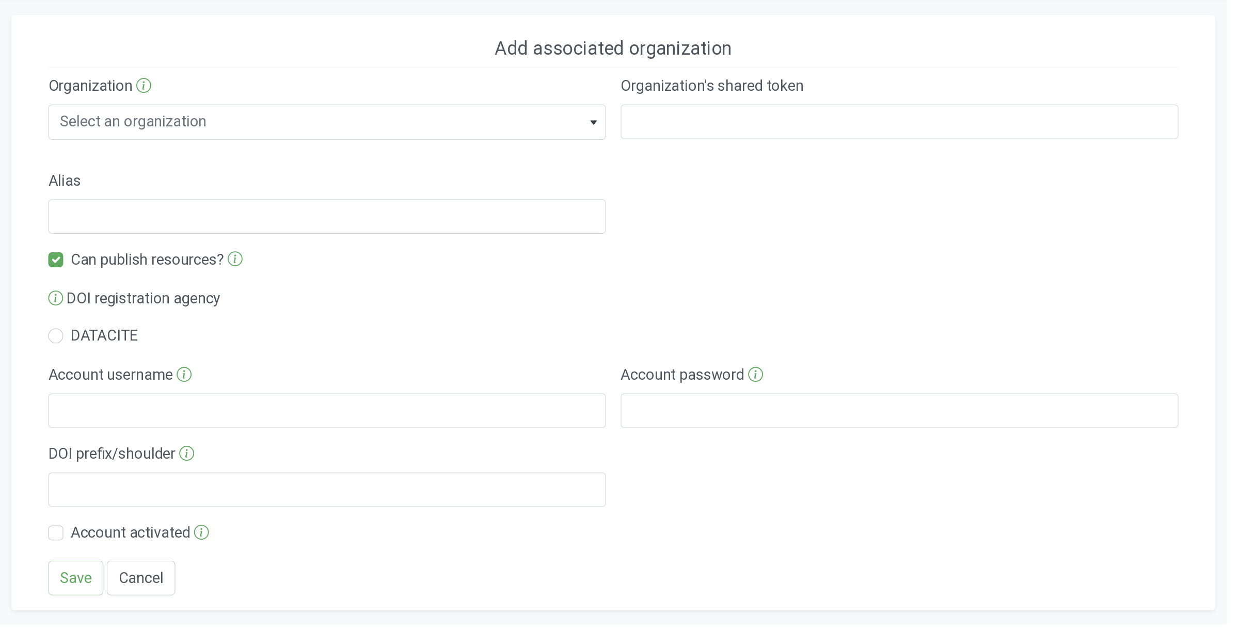The width and height of the screenshot is (1239, 631).
Task: Enable the Account activated checkbox
Action: 56,533
